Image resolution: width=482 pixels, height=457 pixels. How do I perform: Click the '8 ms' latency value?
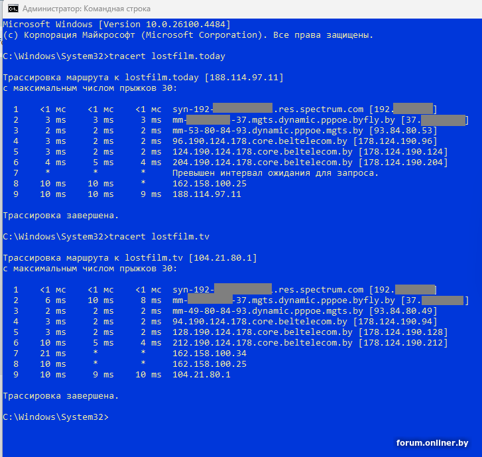tap(151, 300)
